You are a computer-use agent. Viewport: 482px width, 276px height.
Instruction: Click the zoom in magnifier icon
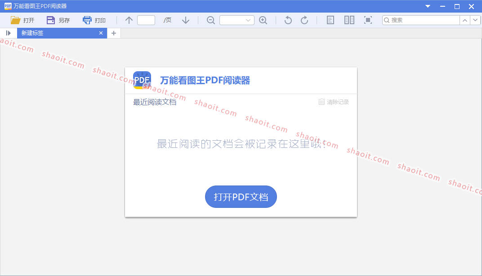(263, 20)
